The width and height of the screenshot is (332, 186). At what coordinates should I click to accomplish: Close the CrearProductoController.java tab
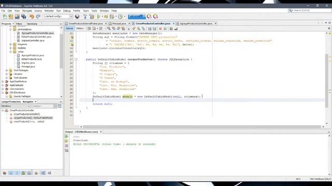pos(173,24)
